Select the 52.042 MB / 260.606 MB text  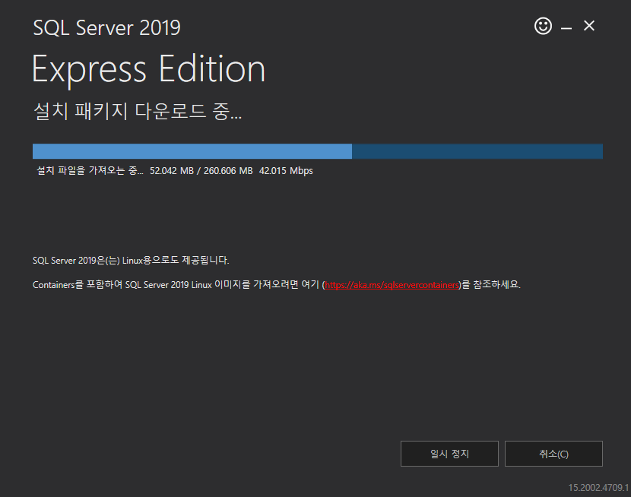[x=201, y=171]
